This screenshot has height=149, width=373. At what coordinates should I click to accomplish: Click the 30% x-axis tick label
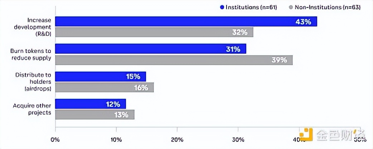[238, 139]
